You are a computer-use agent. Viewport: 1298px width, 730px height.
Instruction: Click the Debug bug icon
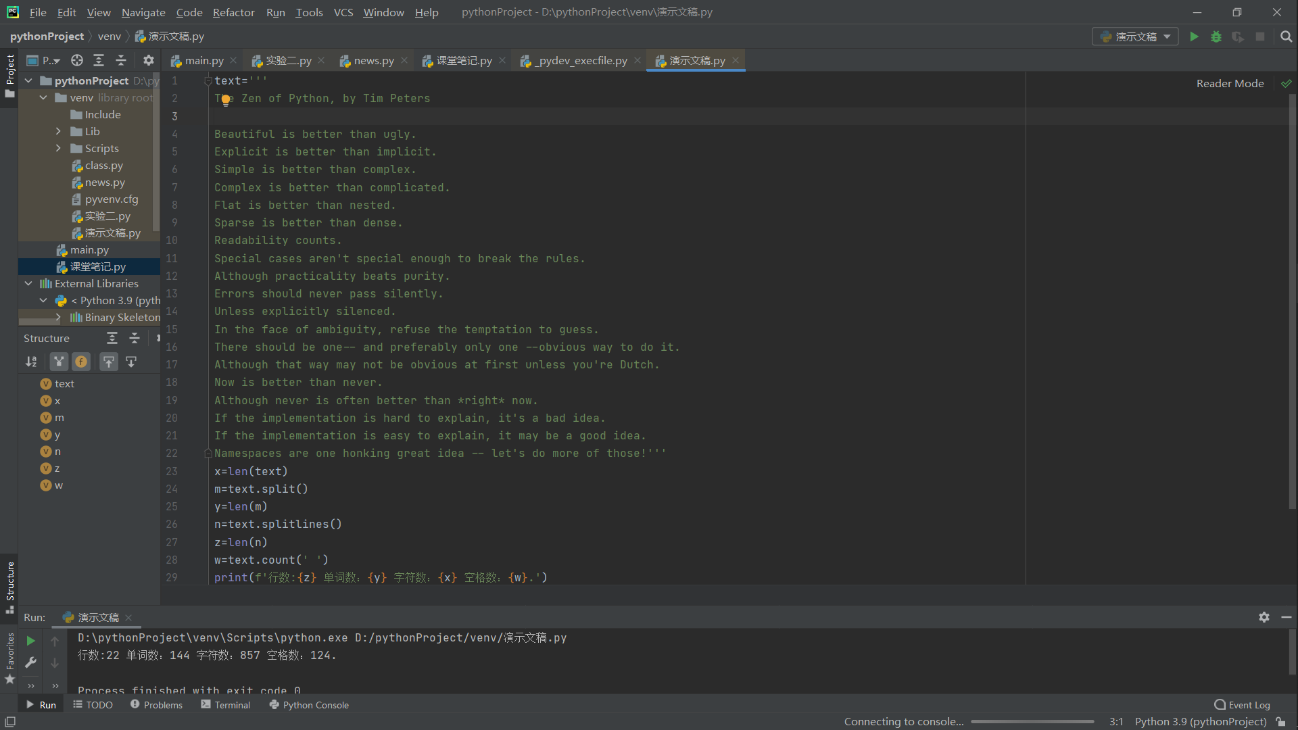[x=1216, y=36]
